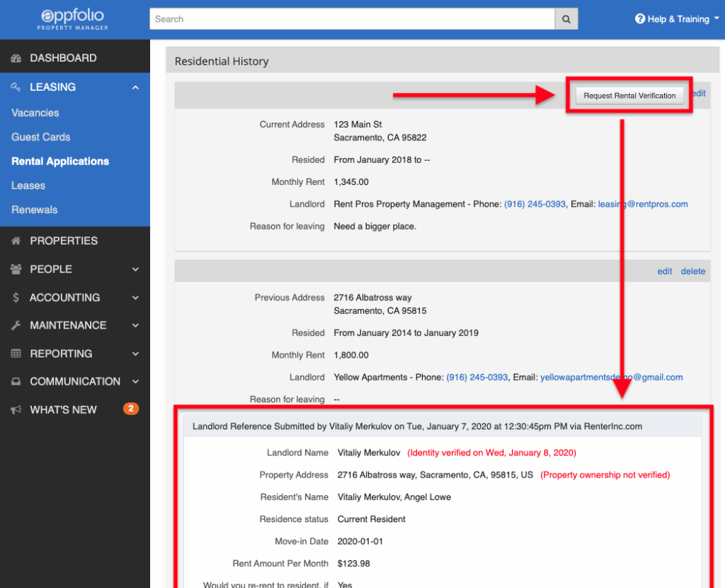The image size is (725, 588).
Task: Click the Properties house icon
Action: coord(16,241)
